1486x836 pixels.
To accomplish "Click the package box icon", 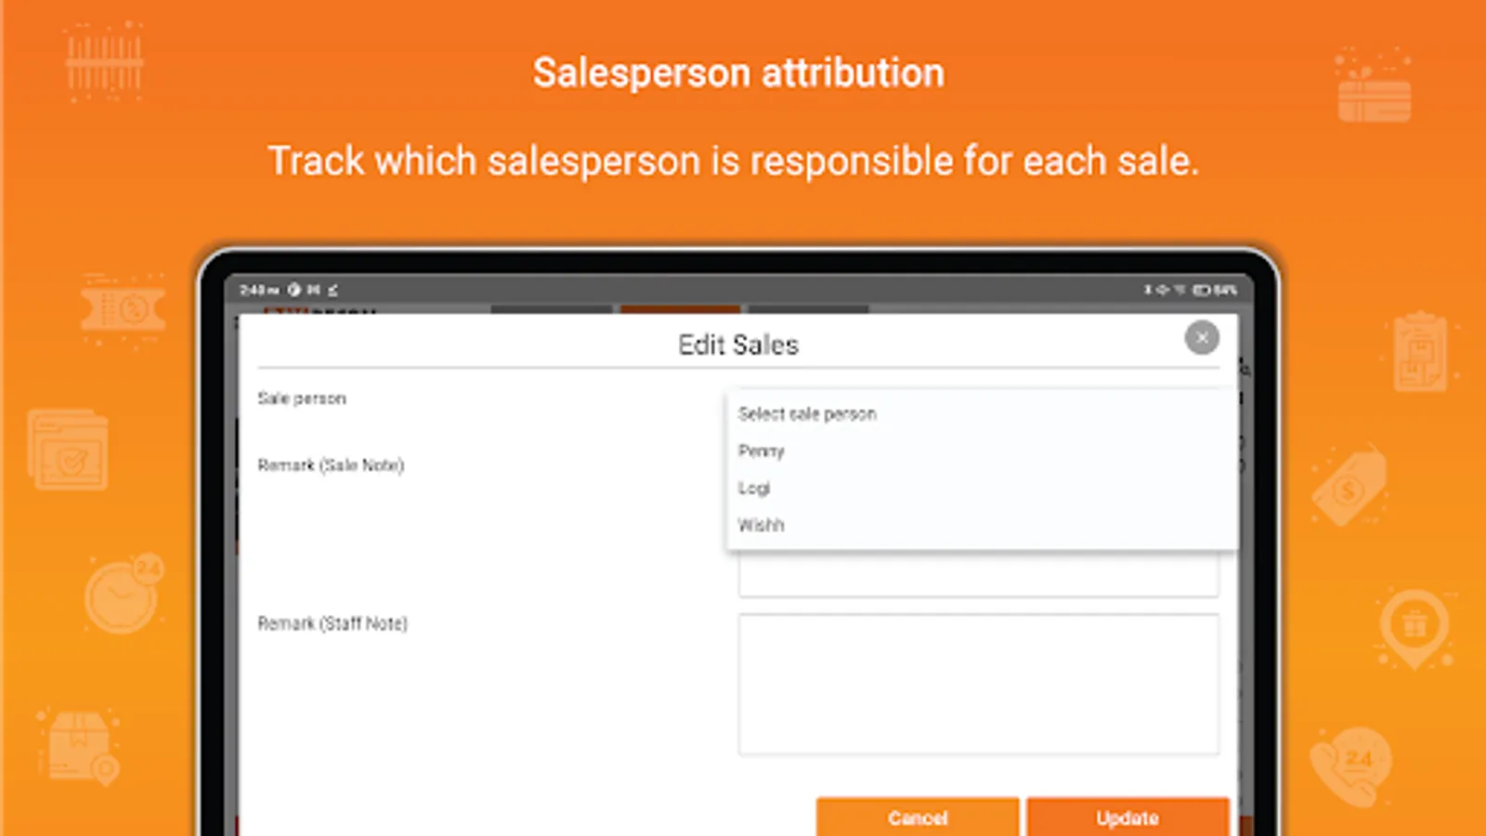I will [x=80, y=746].
